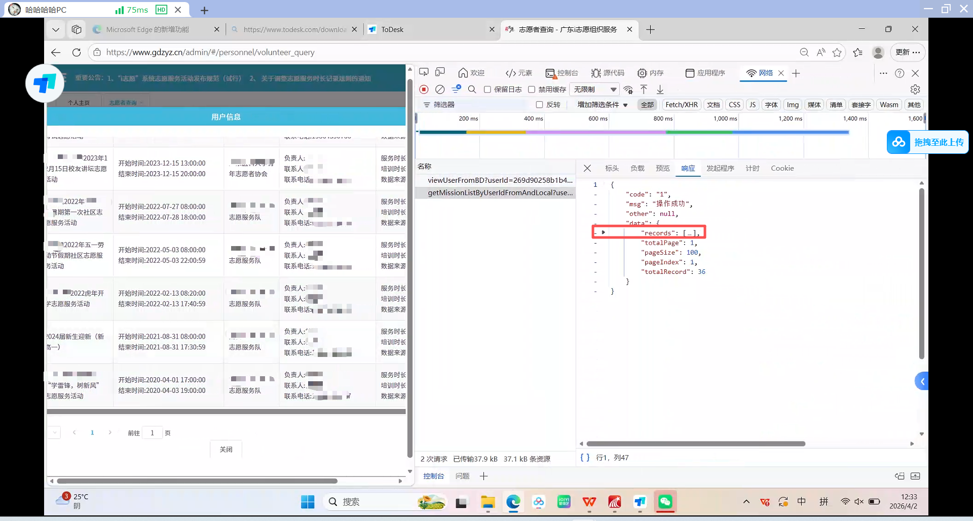Click the 问题 drawer tab
The image size is (973, 521).
[x=462, y=476]
